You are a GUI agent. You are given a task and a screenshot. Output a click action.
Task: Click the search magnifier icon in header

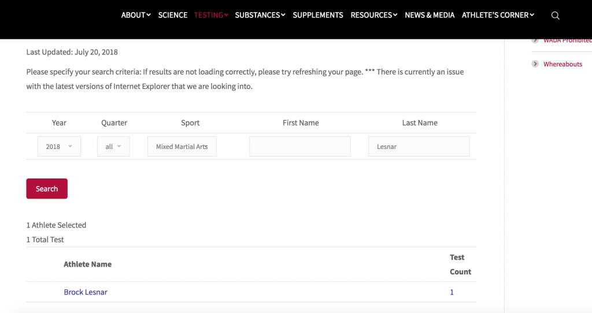coord(555,16)
